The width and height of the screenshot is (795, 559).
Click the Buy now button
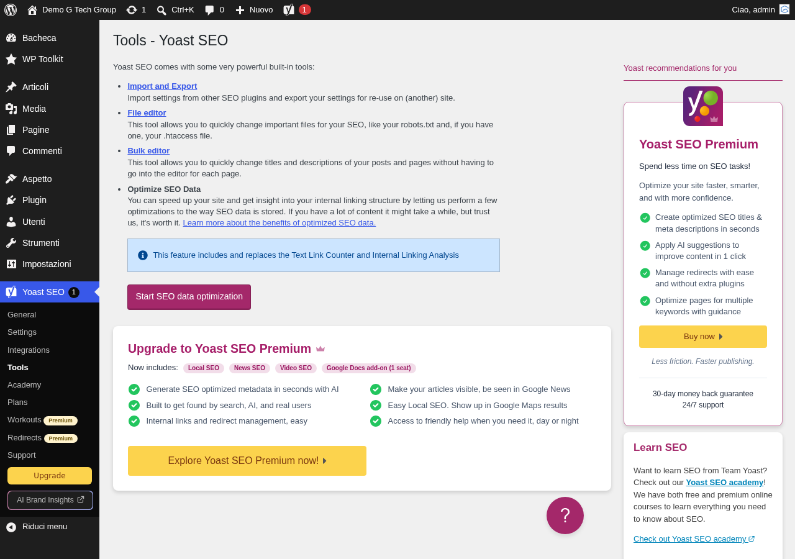click(703, 337)
